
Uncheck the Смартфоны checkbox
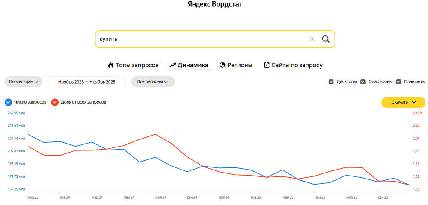pos(363,82)
